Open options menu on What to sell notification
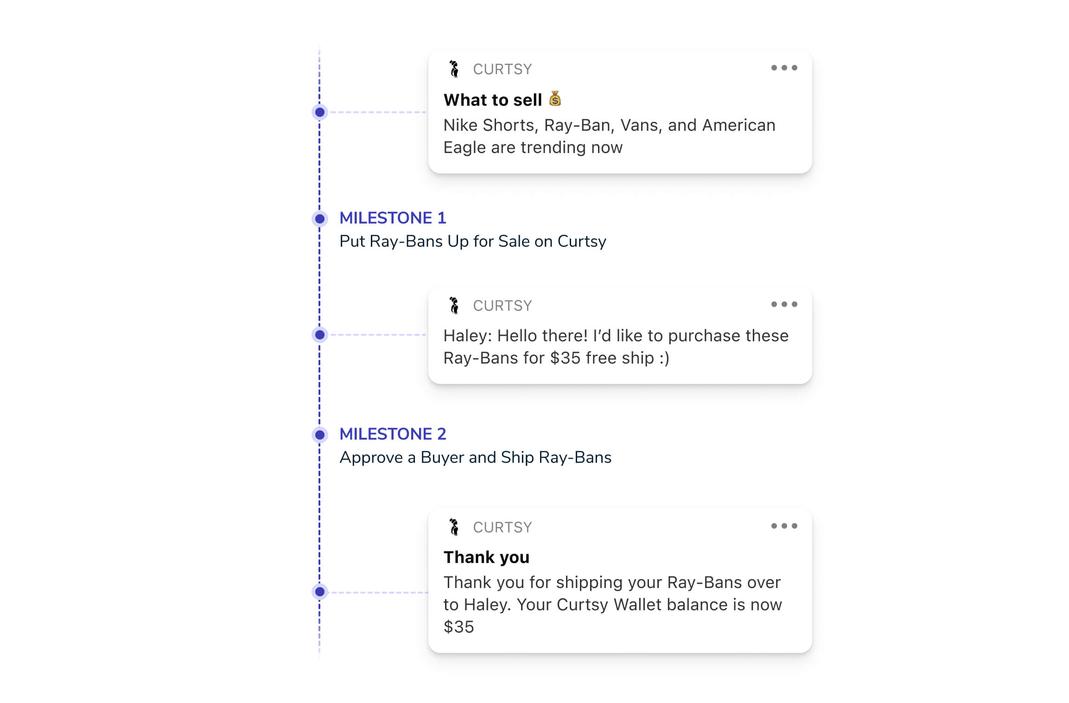The height and width of the screenshot is (703, 1069). pyautogui.click(x=784, y=68)
